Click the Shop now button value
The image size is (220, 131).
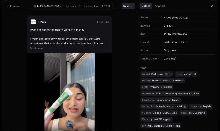click(170, 50)
